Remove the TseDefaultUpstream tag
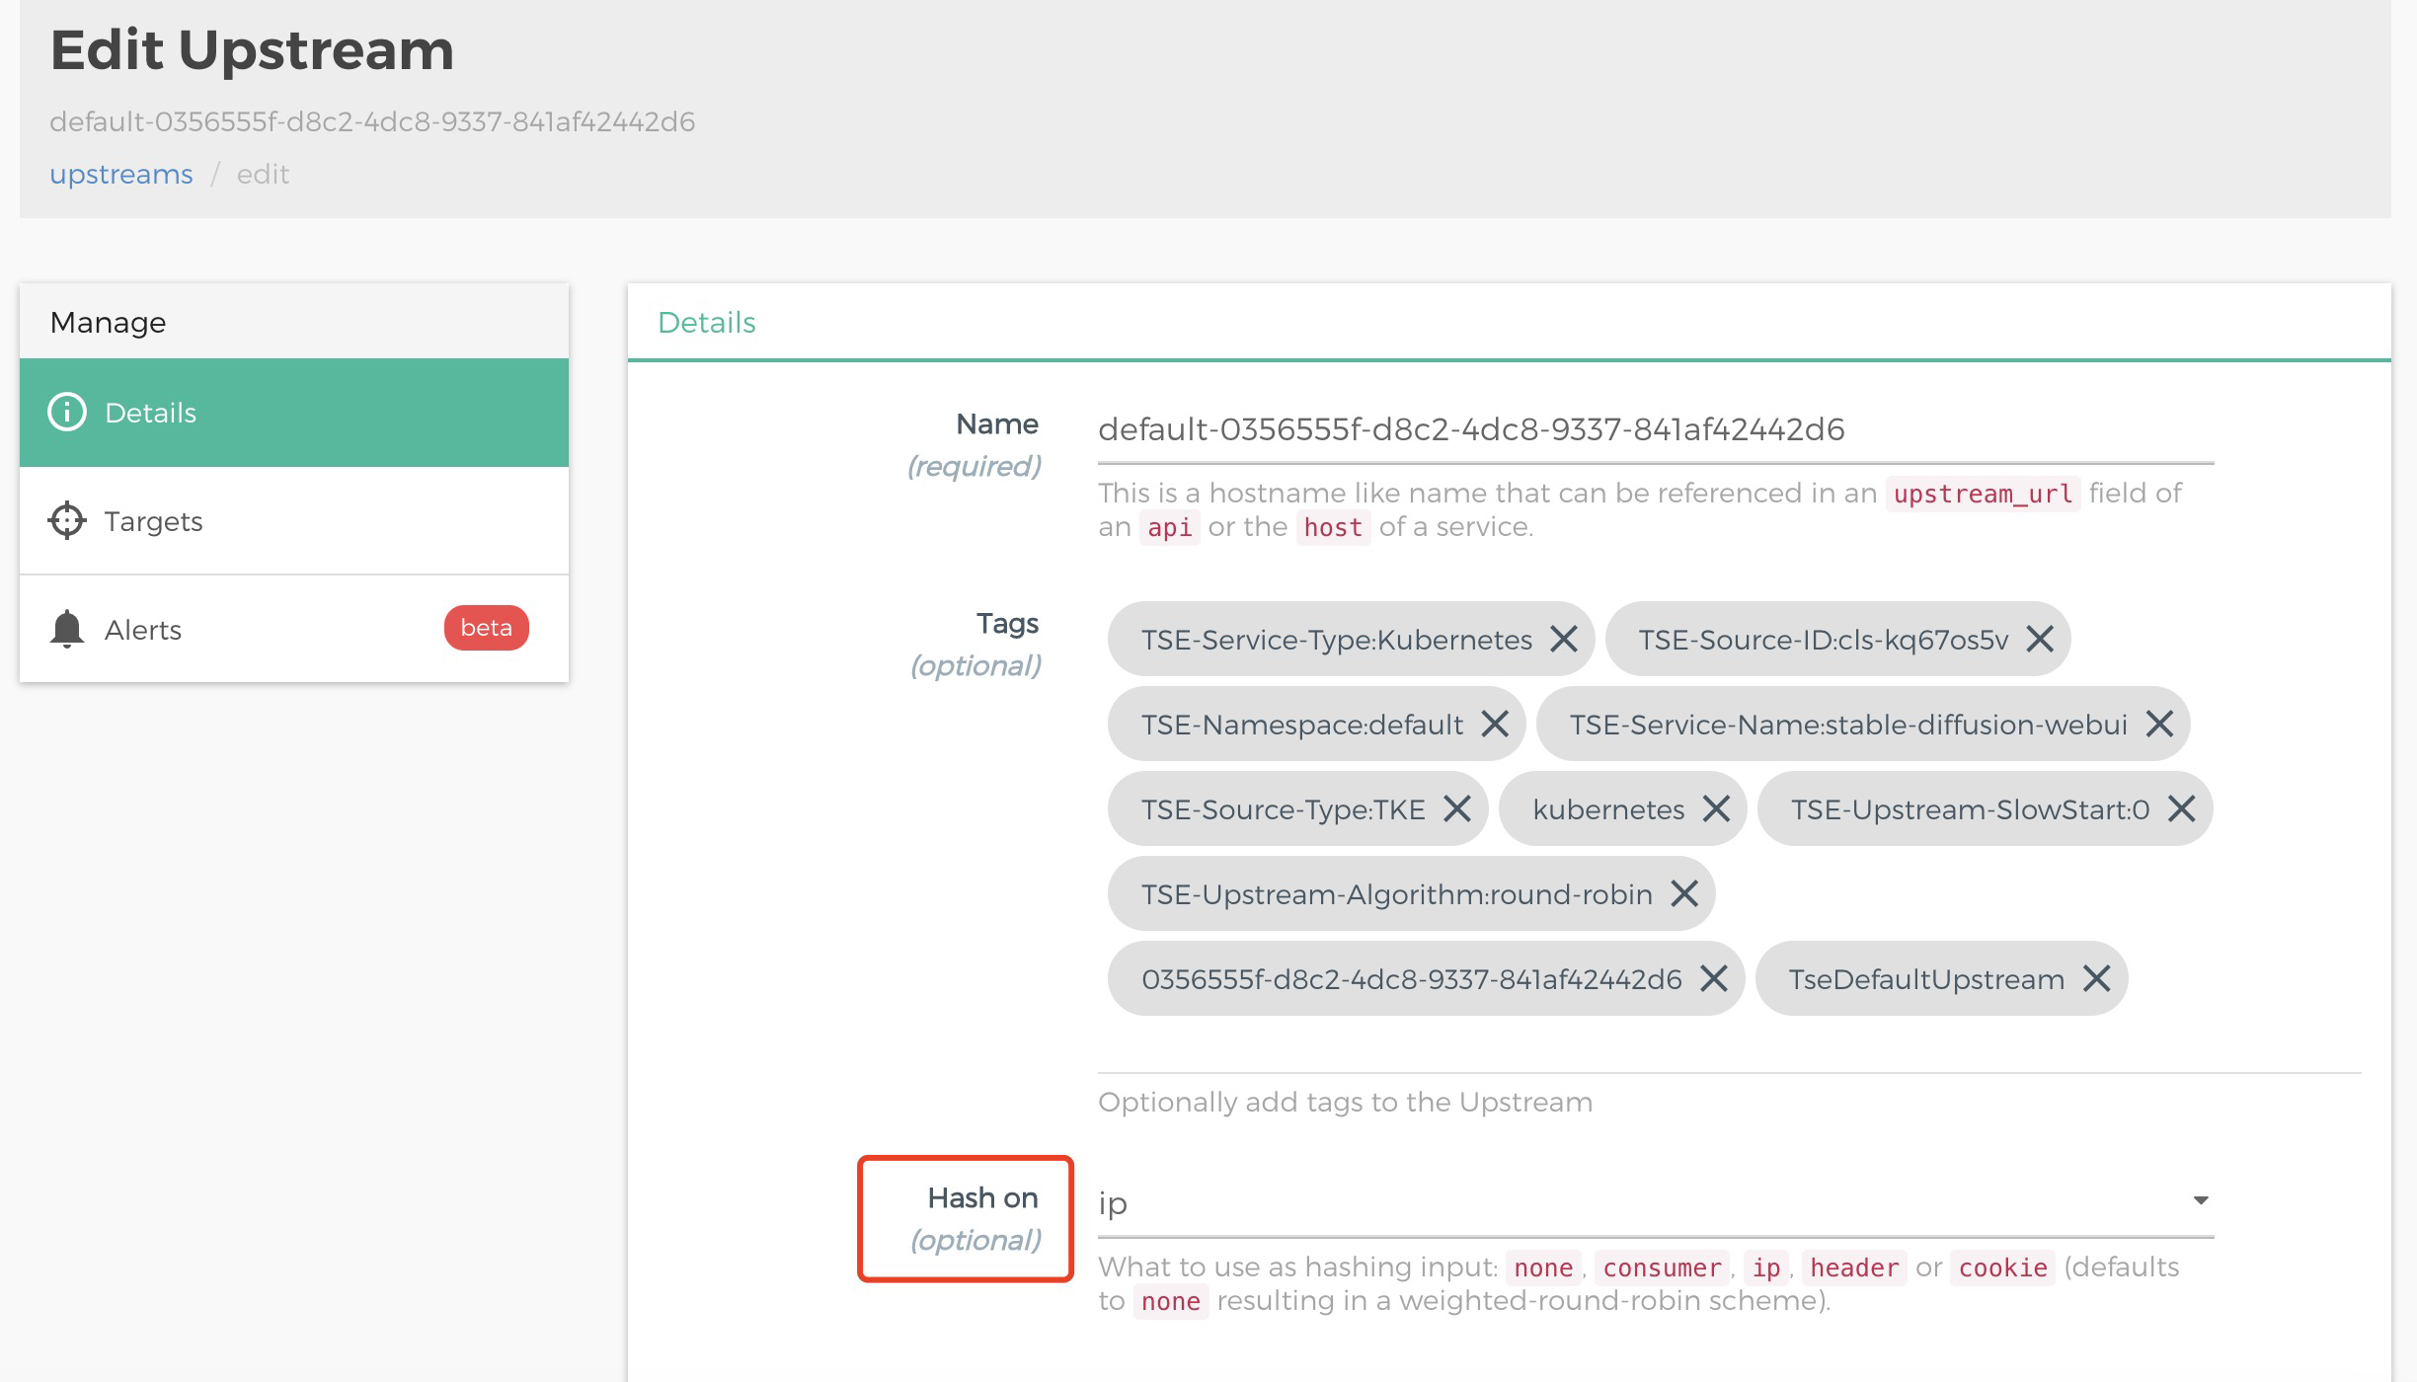 coord(2096,979)
